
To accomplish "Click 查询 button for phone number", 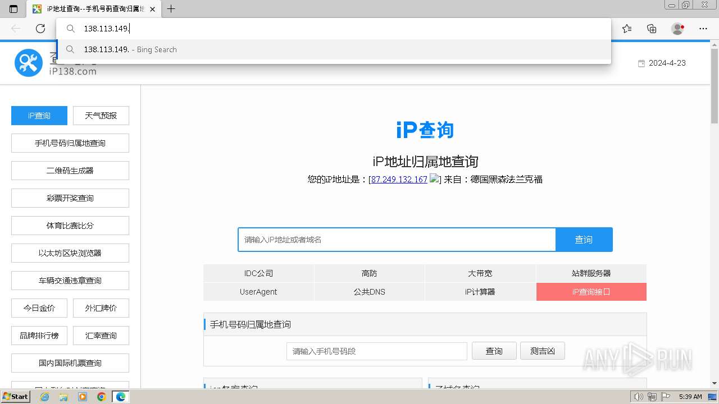I will click(494, 351).
